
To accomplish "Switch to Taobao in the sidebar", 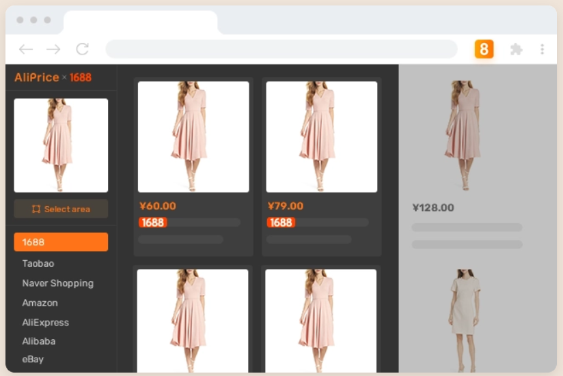I will tap(38, 263).
